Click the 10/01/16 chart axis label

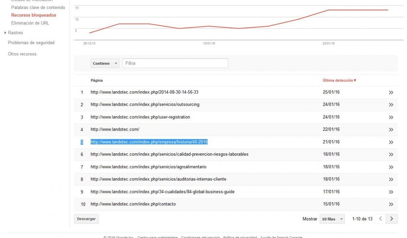click(209, 43)
